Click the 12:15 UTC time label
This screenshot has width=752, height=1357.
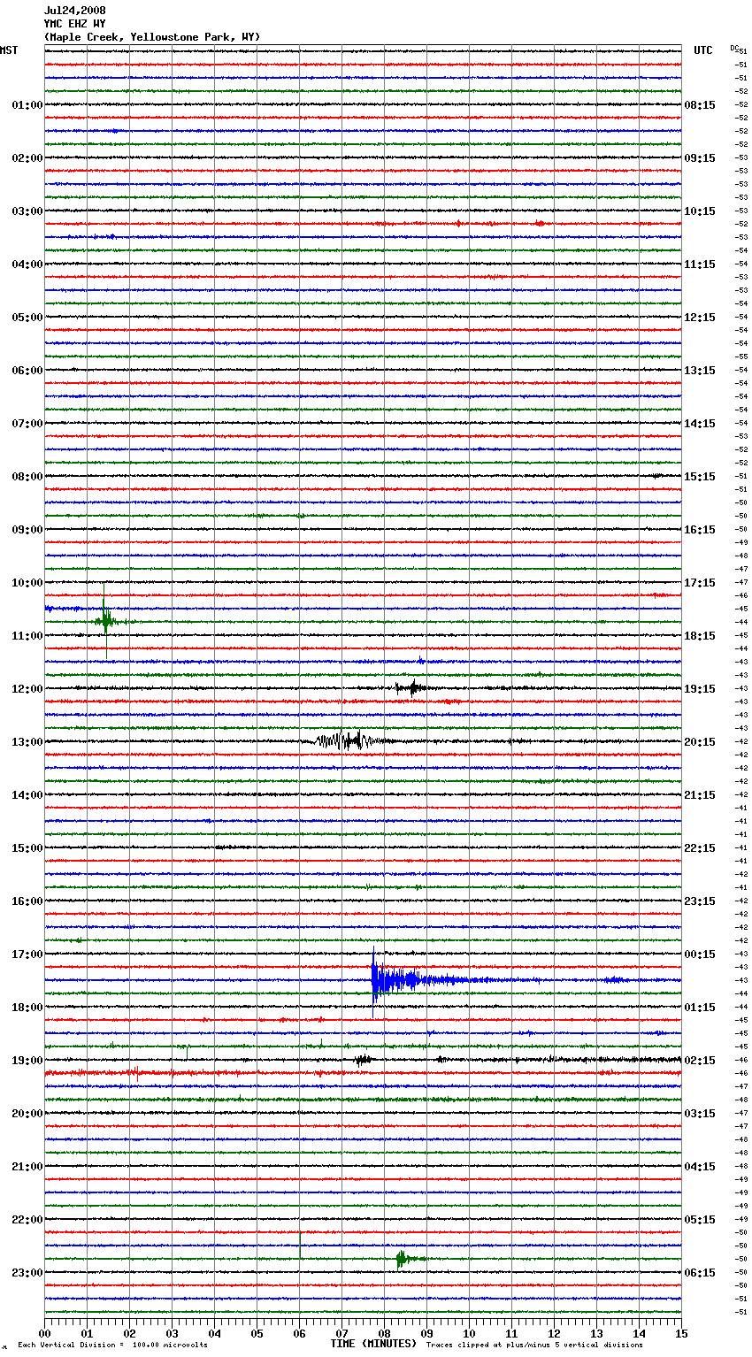[x=700, y=318]
